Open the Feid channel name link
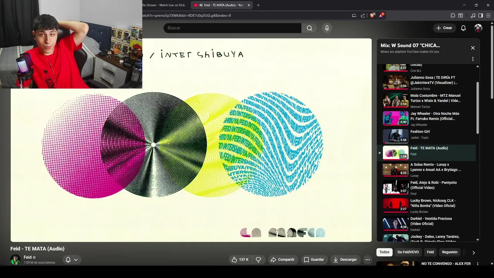Screen dimensions: 494x278 coord(27,257)
